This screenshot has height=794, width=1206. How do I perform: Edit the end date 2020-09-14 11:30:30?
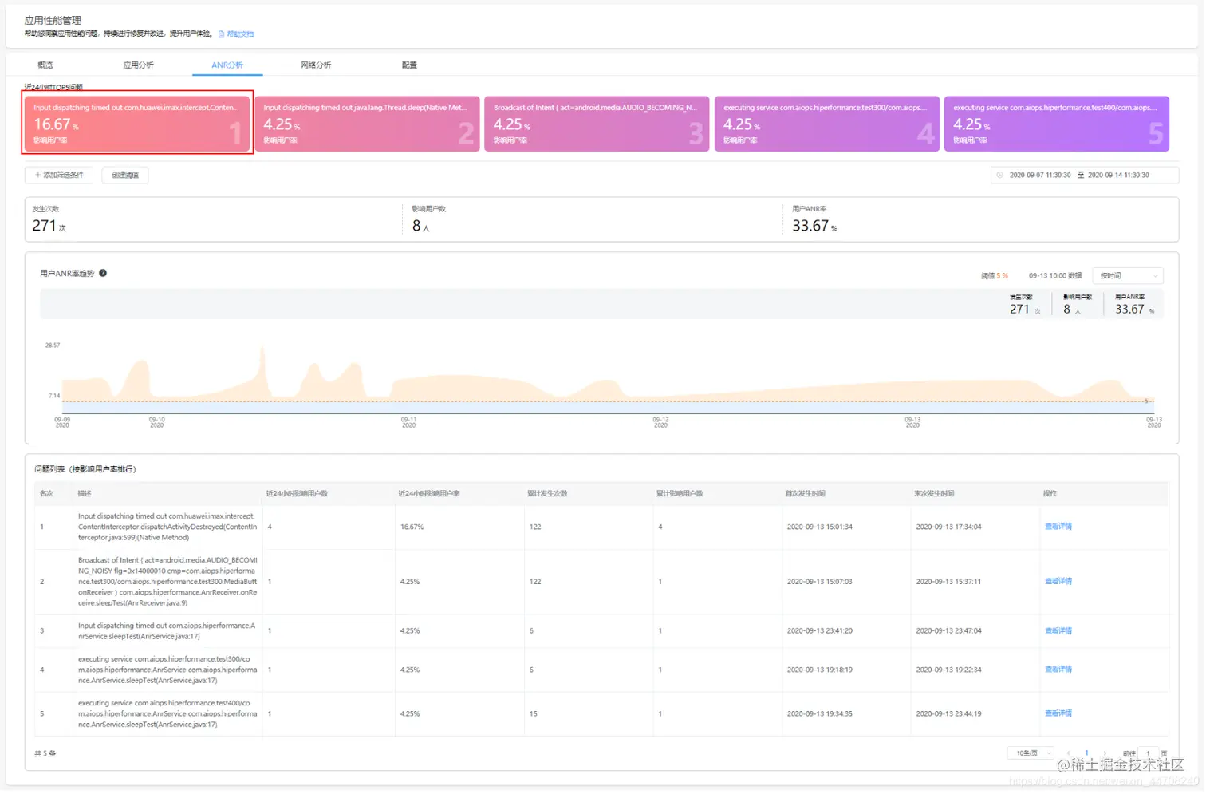point(1118,175)
